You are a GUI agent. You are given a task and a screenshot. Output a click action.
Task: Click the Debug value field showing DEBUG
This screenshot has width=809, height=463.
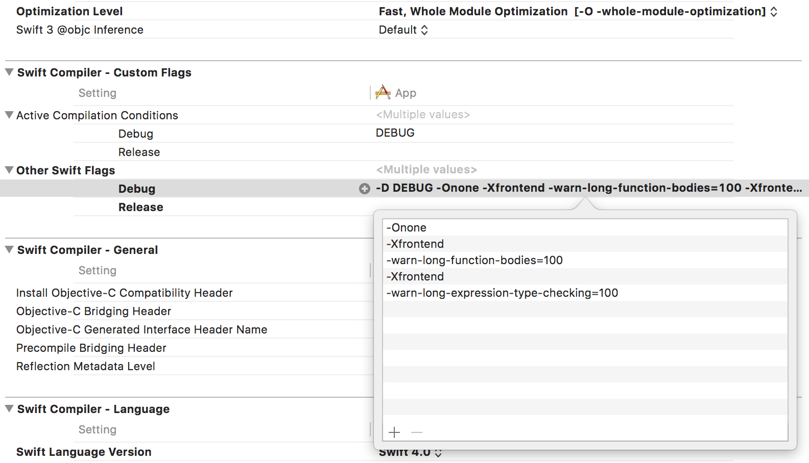554,133
